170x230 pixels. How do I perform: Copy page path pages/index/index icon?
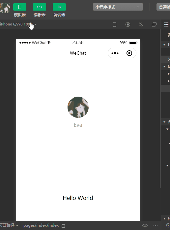point(63,226)
